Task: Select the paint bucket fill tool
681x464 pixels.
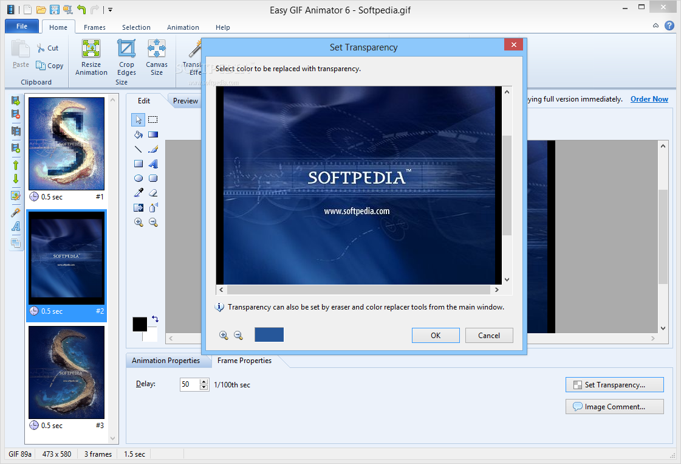Action: pos(138,134)
